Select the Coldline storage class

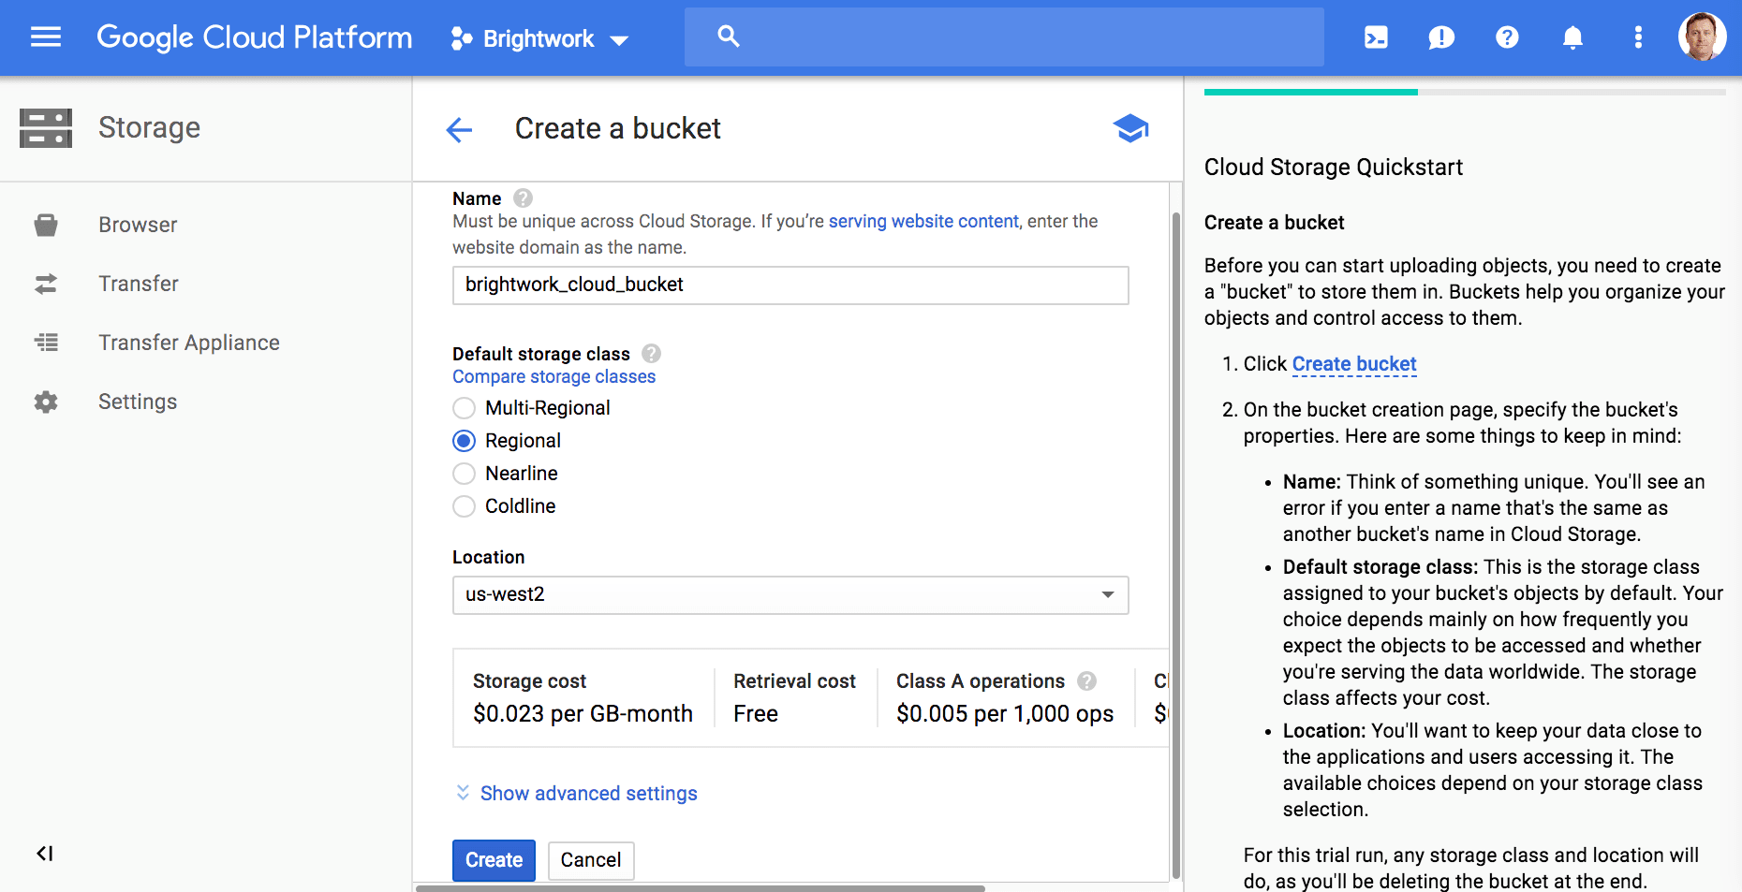(x=464, y=506)
